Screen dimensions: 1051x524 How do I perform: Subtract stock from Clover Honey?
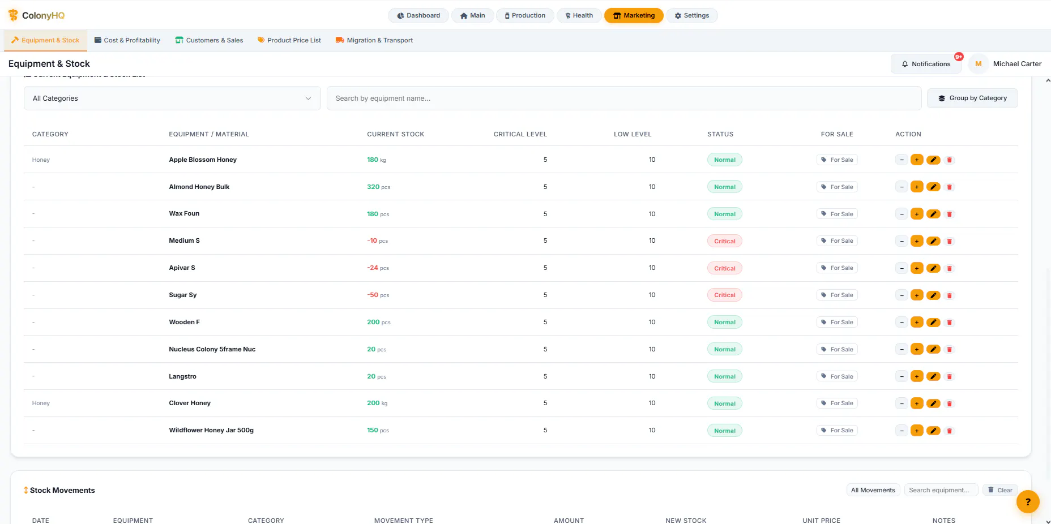point(902,403)
